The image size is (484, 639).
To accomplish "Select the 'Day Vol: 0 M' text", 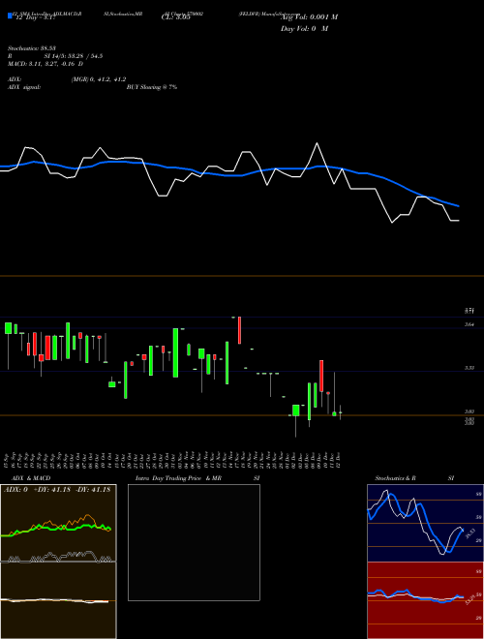I will [x=304, y=29].
